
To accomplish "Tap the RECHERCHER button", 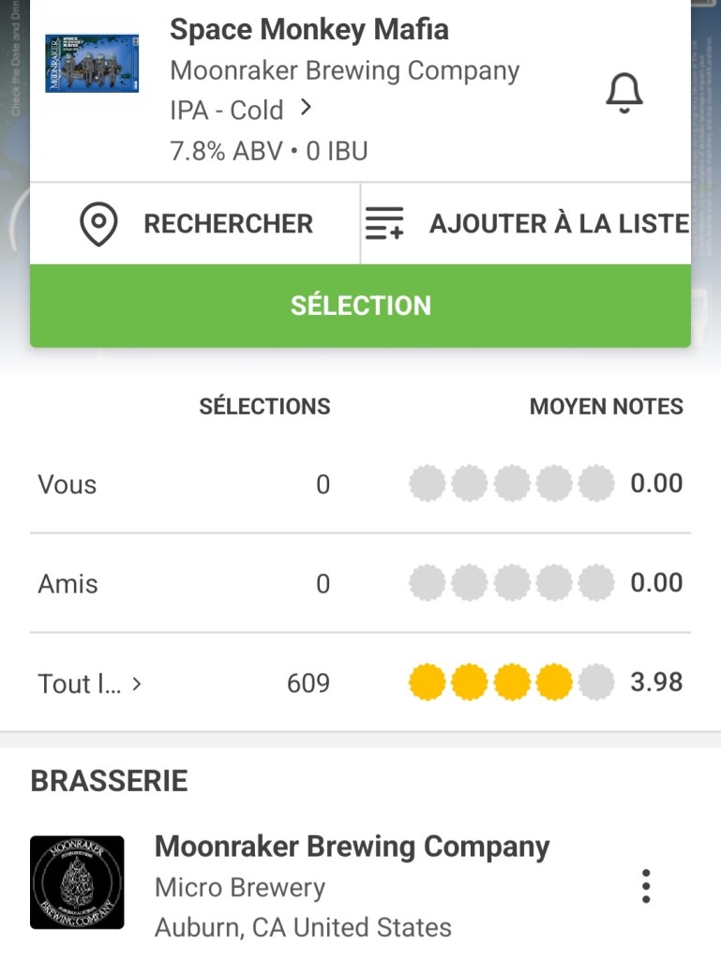I will 228,224.
